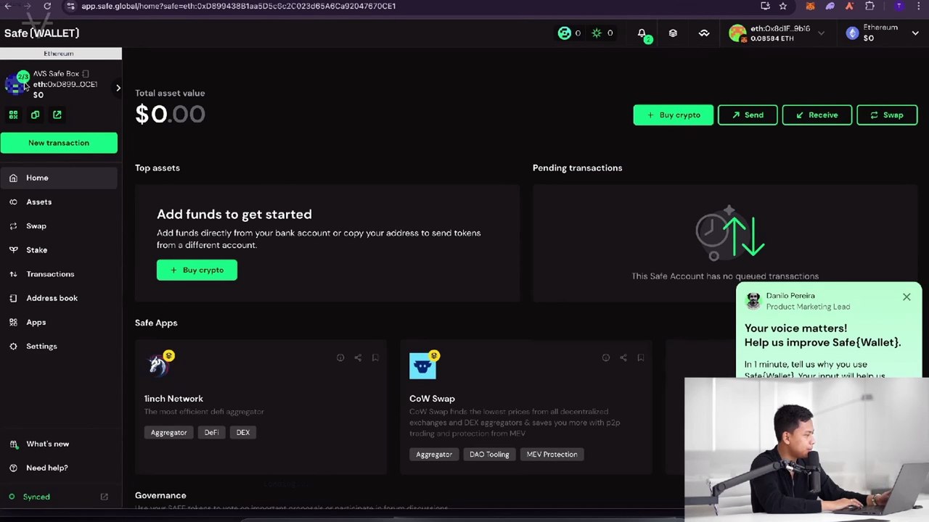Viewport: 929px width, 522px height.
Task: Open the WalletConnect icon
Action: [704, 33]
